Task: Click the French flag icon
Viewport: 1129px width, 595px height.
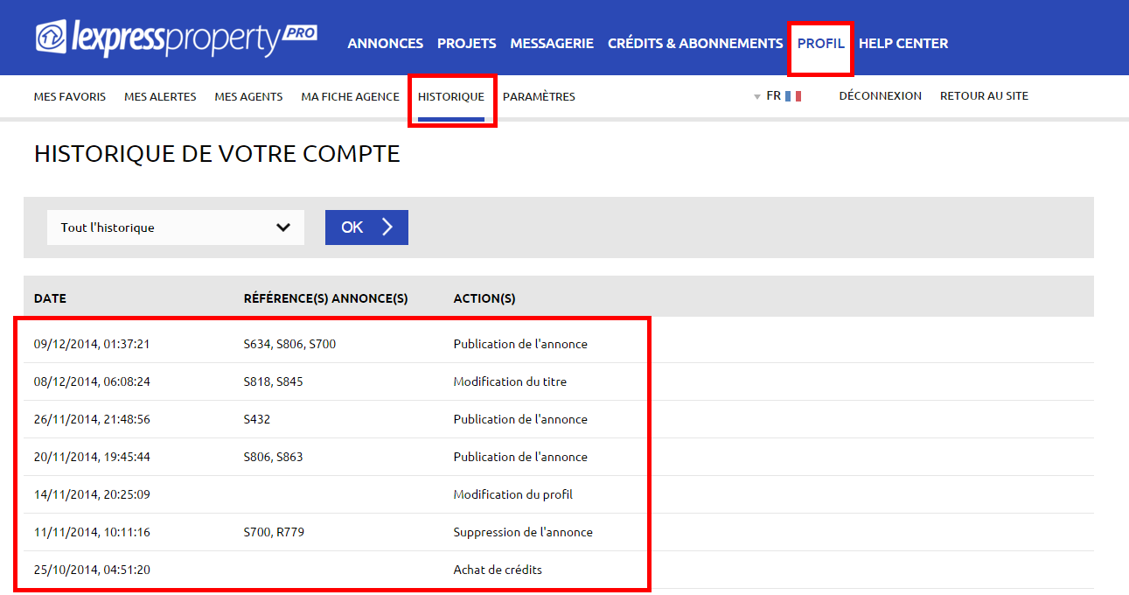Action: (x=793, y=96)
